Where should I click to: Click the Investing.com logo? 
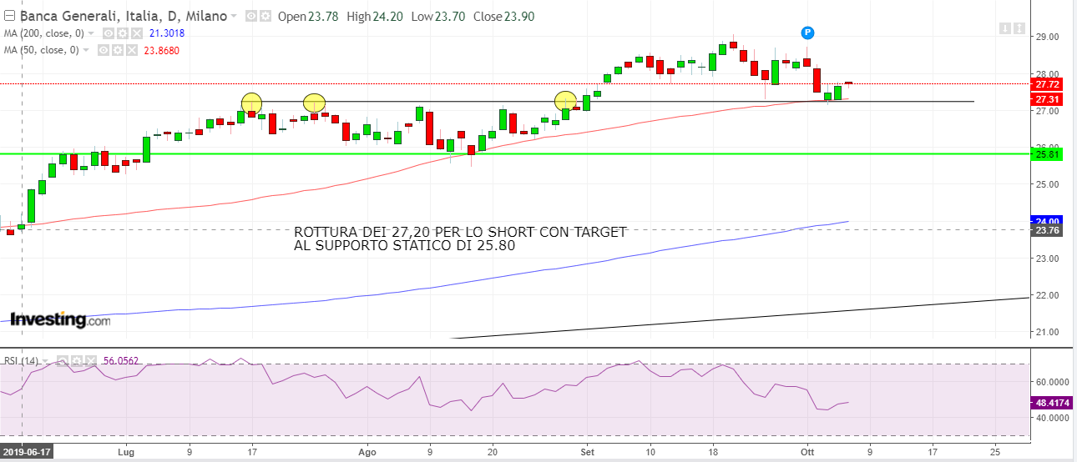[x=60, y=319]
